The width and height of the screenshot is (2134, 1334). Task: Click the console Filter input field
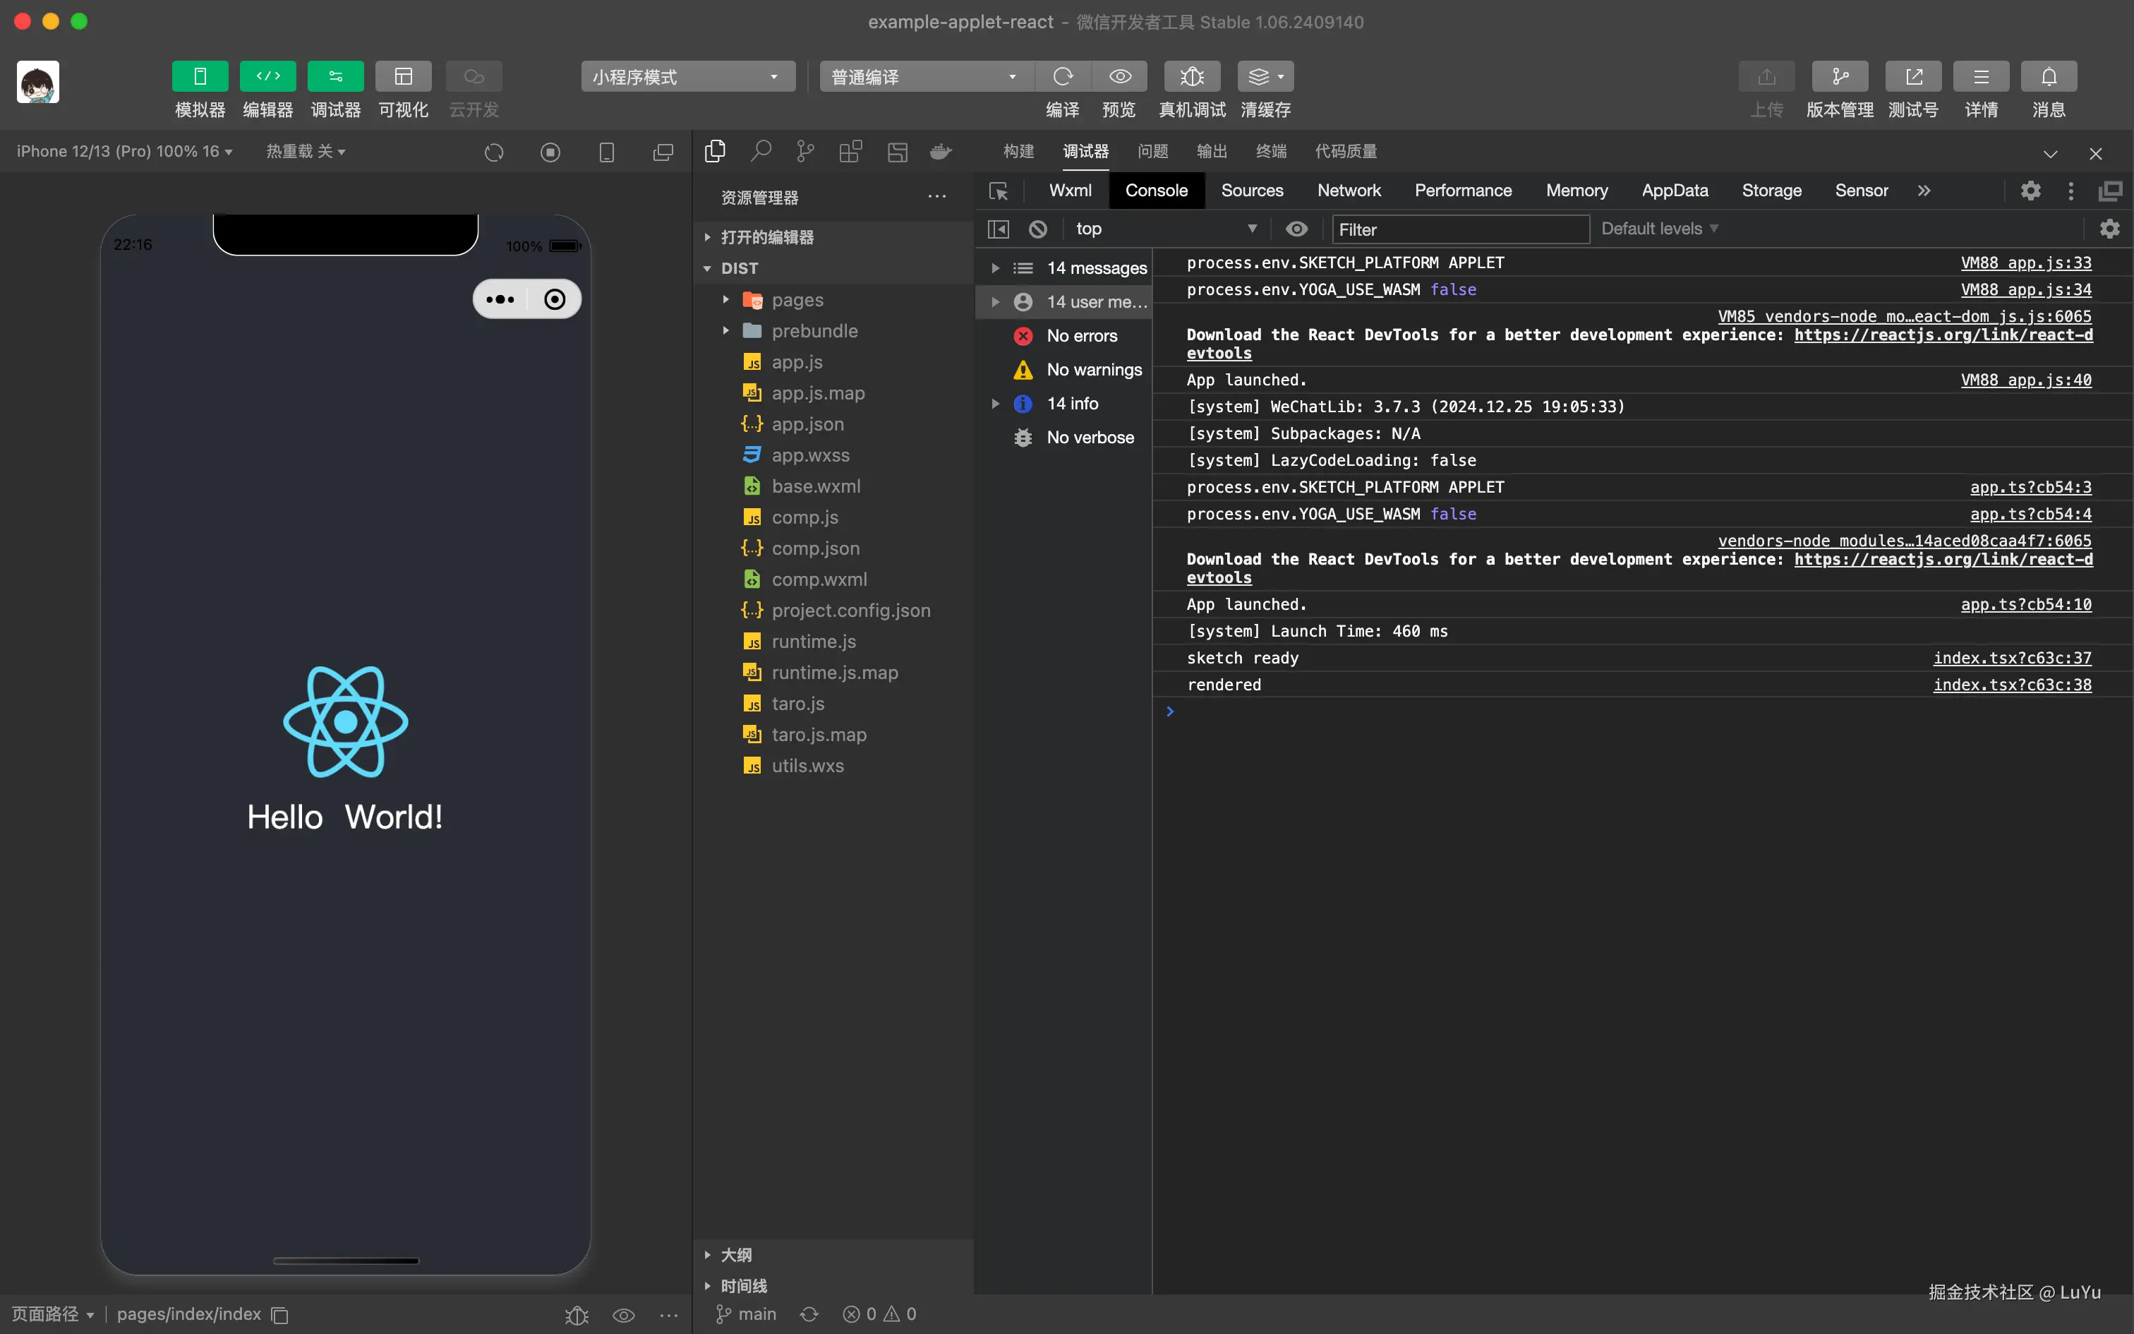[x=1459, y=229]
